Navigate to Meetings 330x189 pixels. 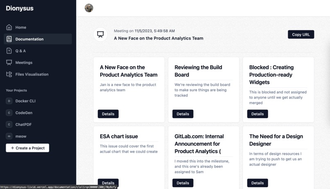pyautogui.click(x=38, y=63)
